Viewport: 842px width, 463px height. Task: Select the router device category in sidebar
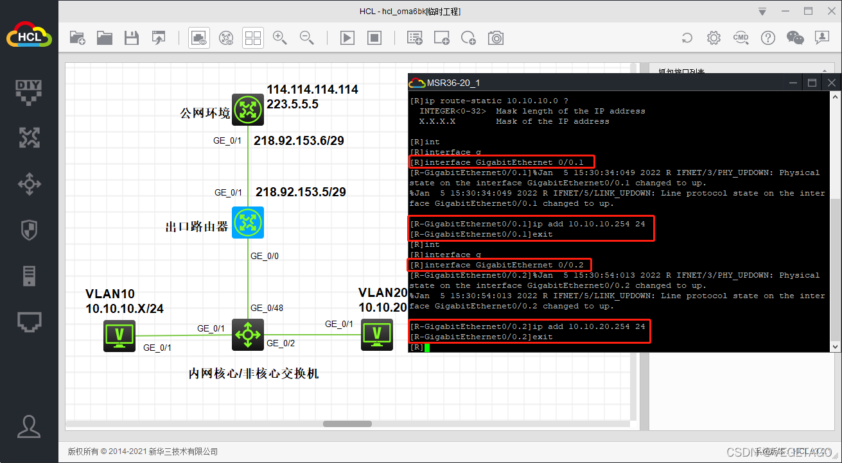coord(29,137)
